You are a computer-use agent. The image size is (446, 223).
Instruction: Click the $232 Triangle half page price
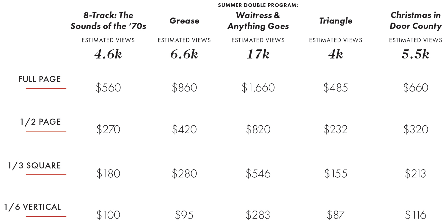(336, 130)
